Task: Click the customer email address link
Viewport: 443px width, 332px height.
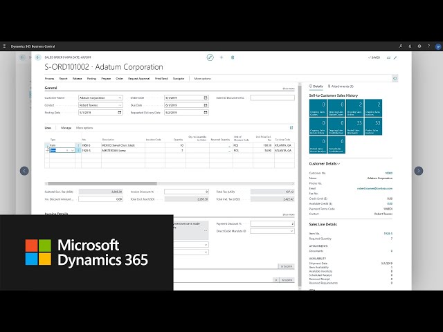Action: click(374, 187)
